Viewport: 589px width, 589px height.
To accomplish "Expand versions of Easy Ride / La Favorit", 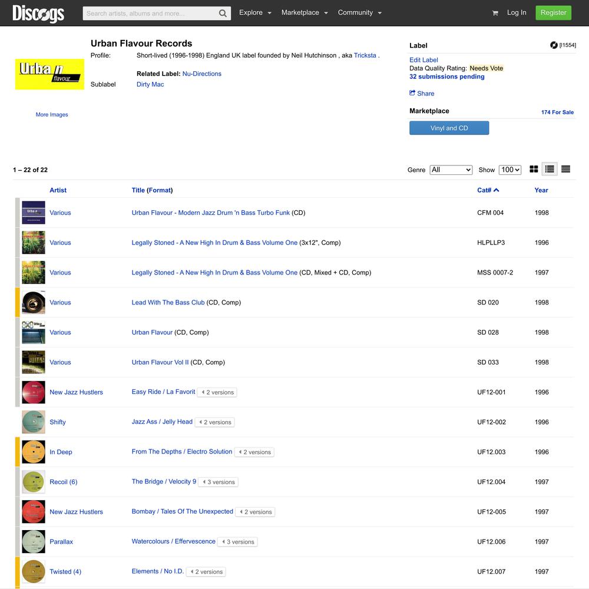I will tap(217, 392).
